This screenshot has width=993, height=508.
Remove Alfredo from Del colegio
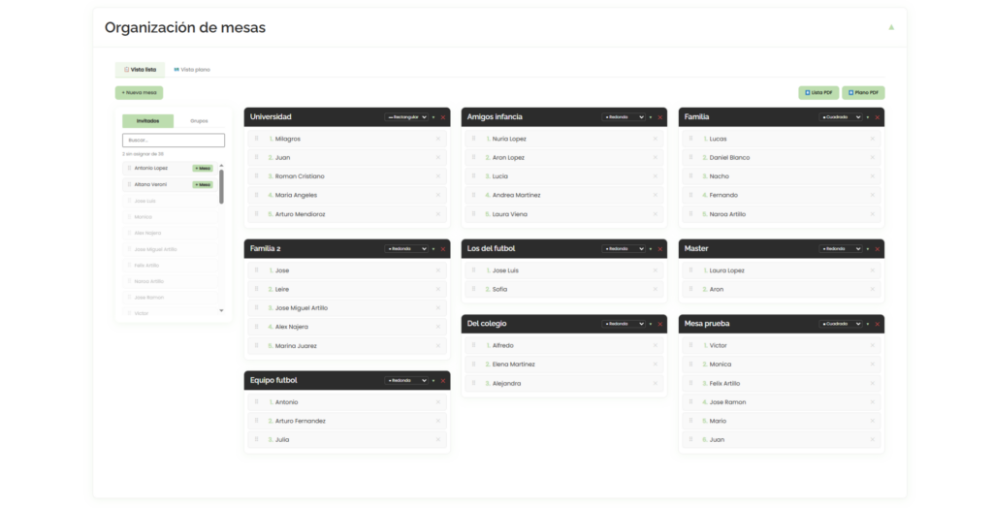click(655, 345)
